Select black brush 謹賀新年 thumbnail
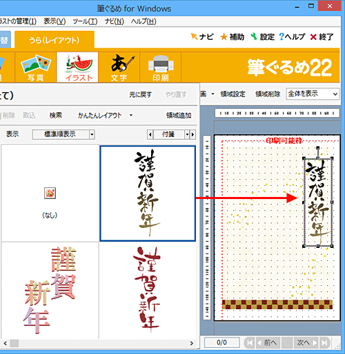The image size is (345, 354). (148, 194)
